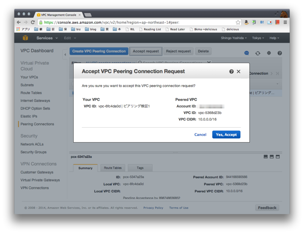This screenshot has height=234, width=304.
Task: Open the Help dropdown menu
Action: (x=274, y=38)
